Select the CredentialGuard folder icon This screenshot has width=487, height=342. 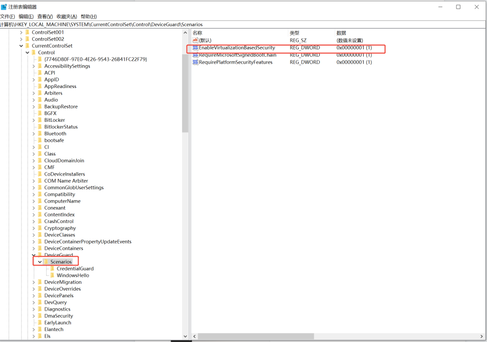52,268
